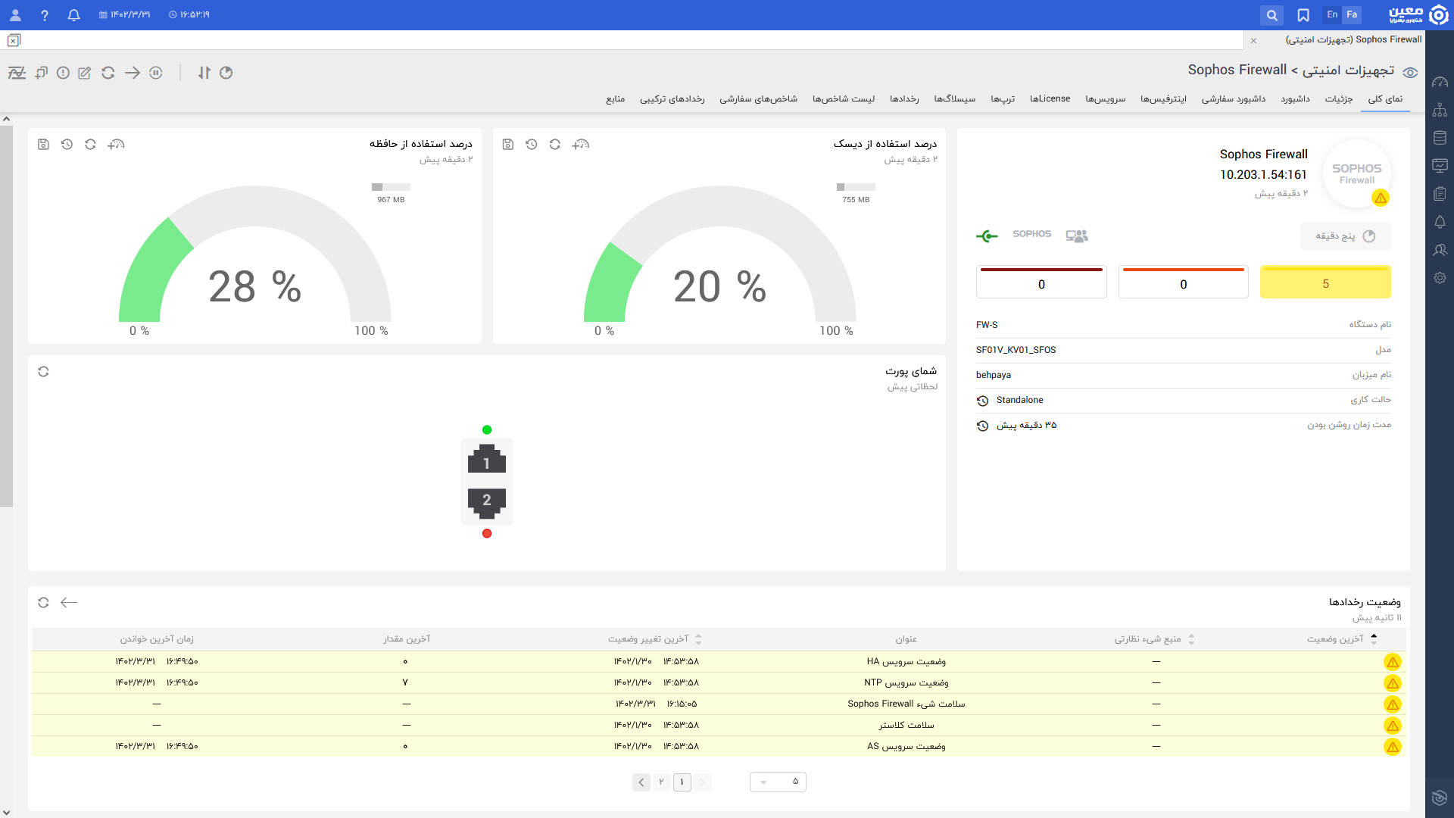The image size is (1454, 818).
Task: Open the جزئیات tab
Action: [1339, 99]
